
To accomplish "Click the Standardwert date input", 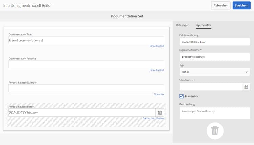I will click(211, 87).
